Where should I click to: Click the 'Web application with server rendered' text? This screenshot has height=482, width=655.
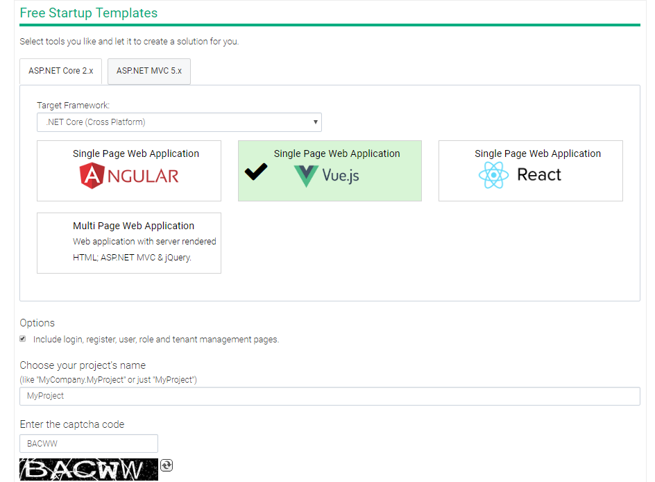pos(144,241)
